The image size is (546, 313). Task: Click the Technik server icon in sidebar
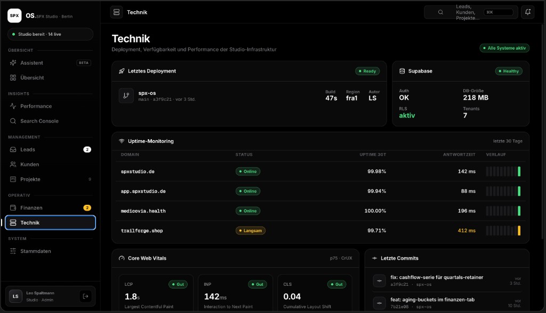(x=13, y=222)
